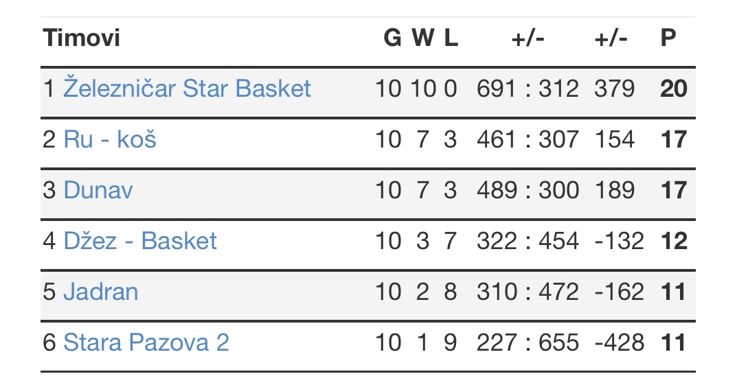This screenshot has width=737, height=385.
Task: Click the Timovi column header
Action: [82, 38]
